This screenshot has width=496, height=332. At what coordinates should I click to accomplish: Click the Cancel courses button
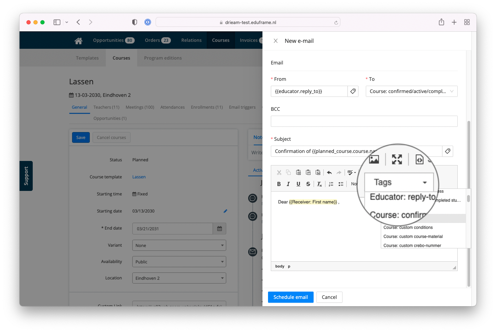point(111,137)
